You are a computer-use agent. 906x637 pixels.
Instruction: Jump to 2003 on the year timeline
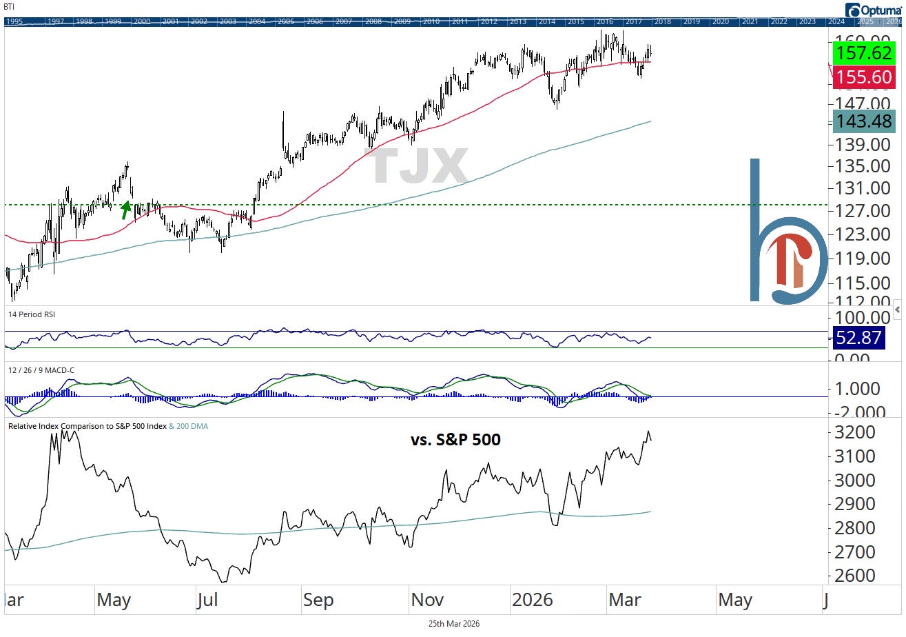tap(228, 22)
